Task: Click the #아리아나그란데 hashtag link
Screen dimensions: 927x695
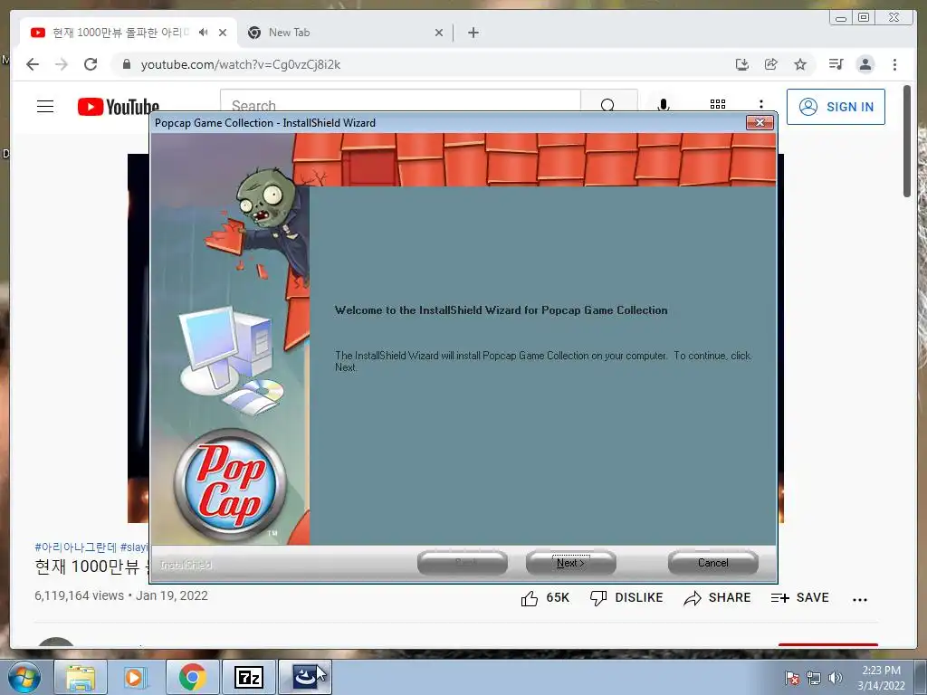Action: click(x=76, y=547)
